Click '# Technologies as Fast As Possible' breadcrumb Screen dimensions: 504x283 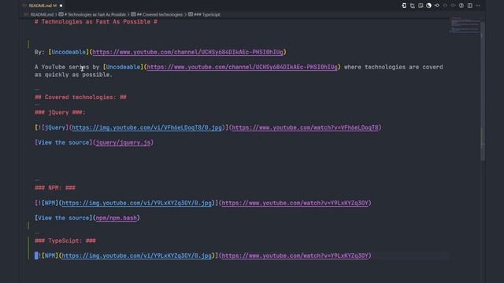coord(94,14)
